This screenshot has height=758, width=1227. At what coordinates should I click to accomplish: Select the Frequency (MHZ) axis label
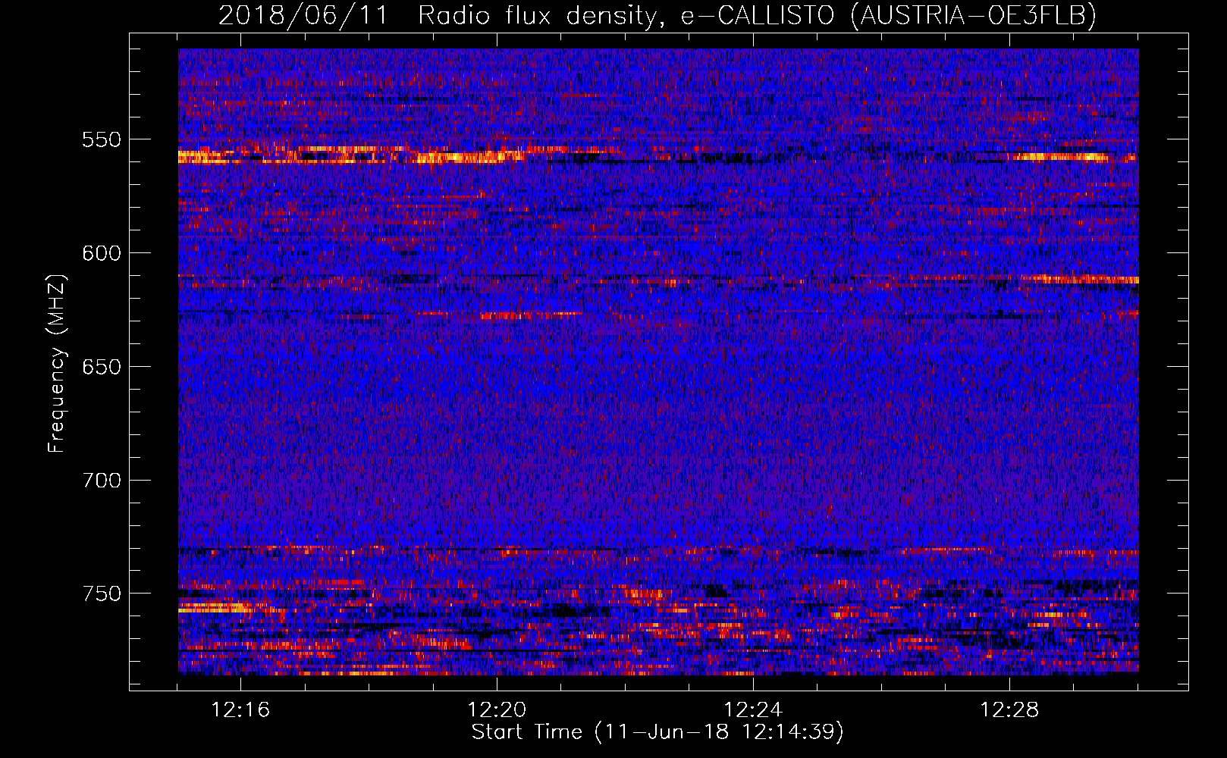pyautogui.click(x=57, y=364)
